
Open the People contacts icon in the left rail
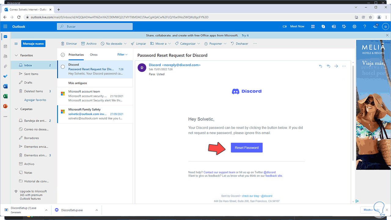5,56
